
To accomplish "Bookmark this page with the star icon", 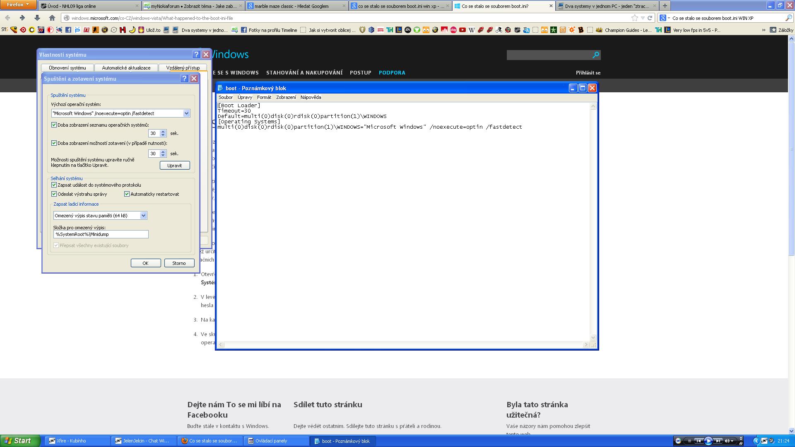I will (x=634, y=18).
